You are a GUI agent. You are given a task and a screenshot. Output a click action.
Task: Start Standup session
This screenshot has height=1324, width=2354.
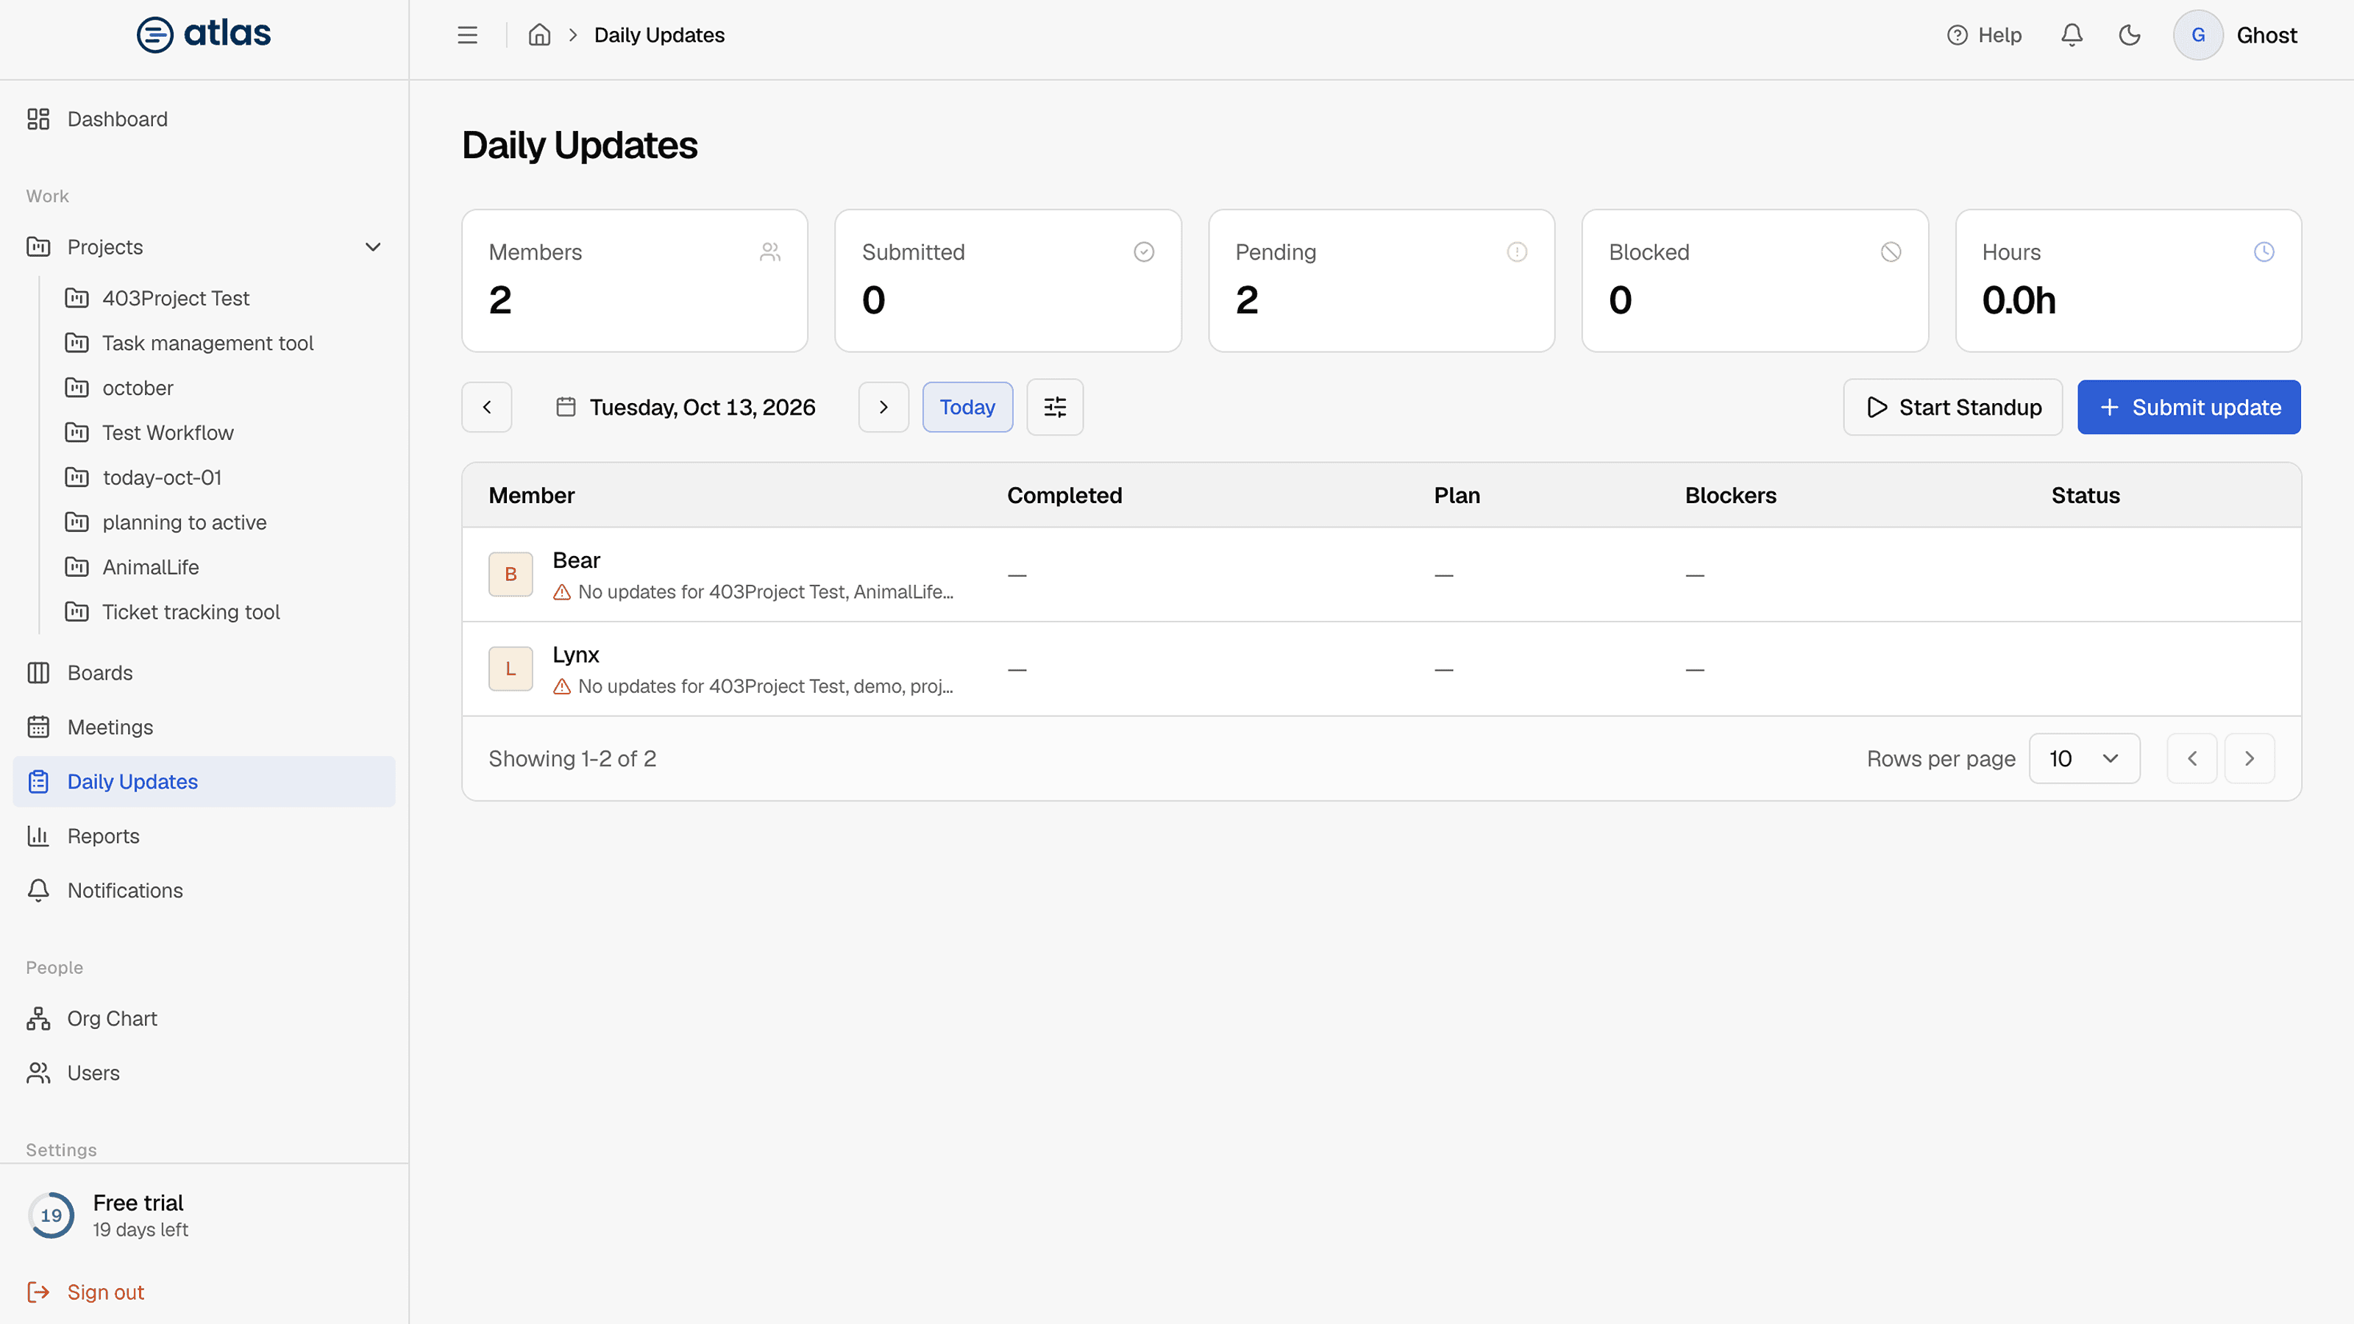[1952, 407]
